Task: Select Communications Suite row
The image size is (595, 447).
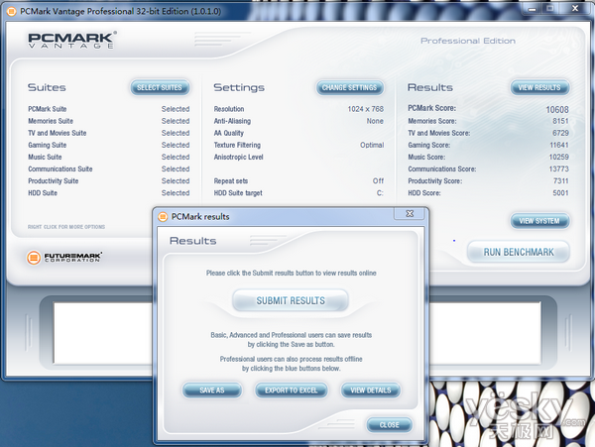Action: (x=108, y=169)
